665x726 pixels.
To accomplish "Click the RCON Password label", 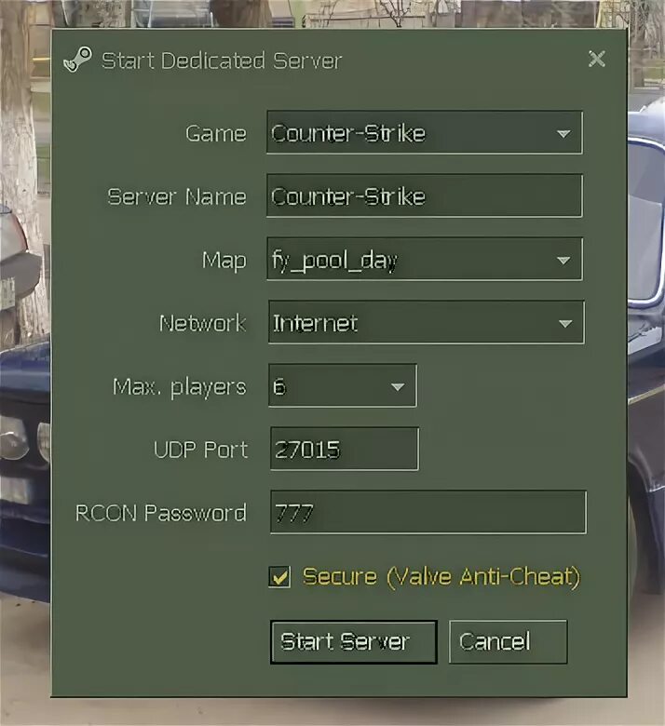I will 160,513.
